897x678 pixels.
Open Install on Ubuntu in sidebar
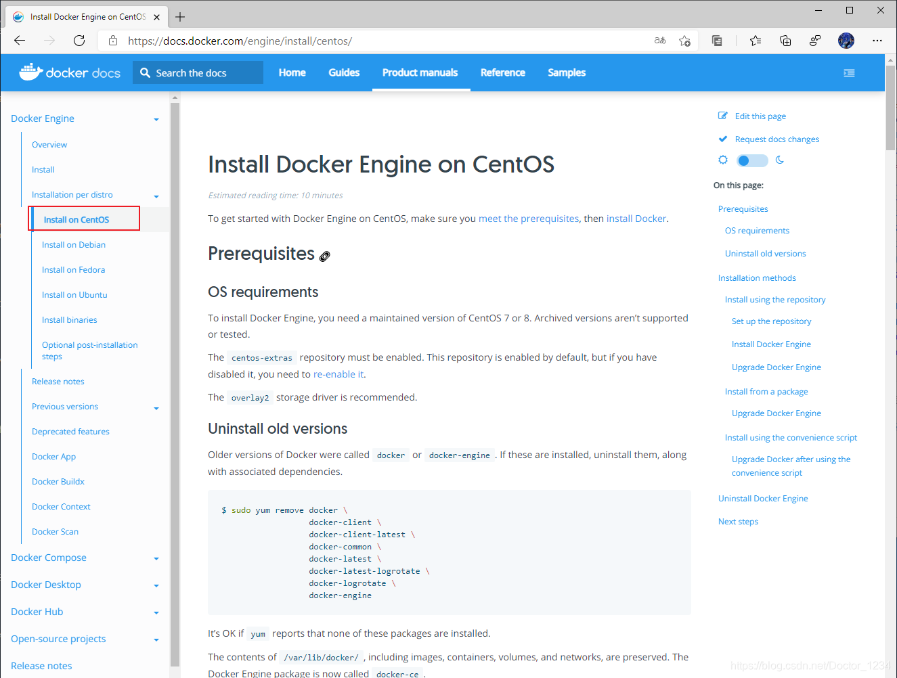point(74,295)
